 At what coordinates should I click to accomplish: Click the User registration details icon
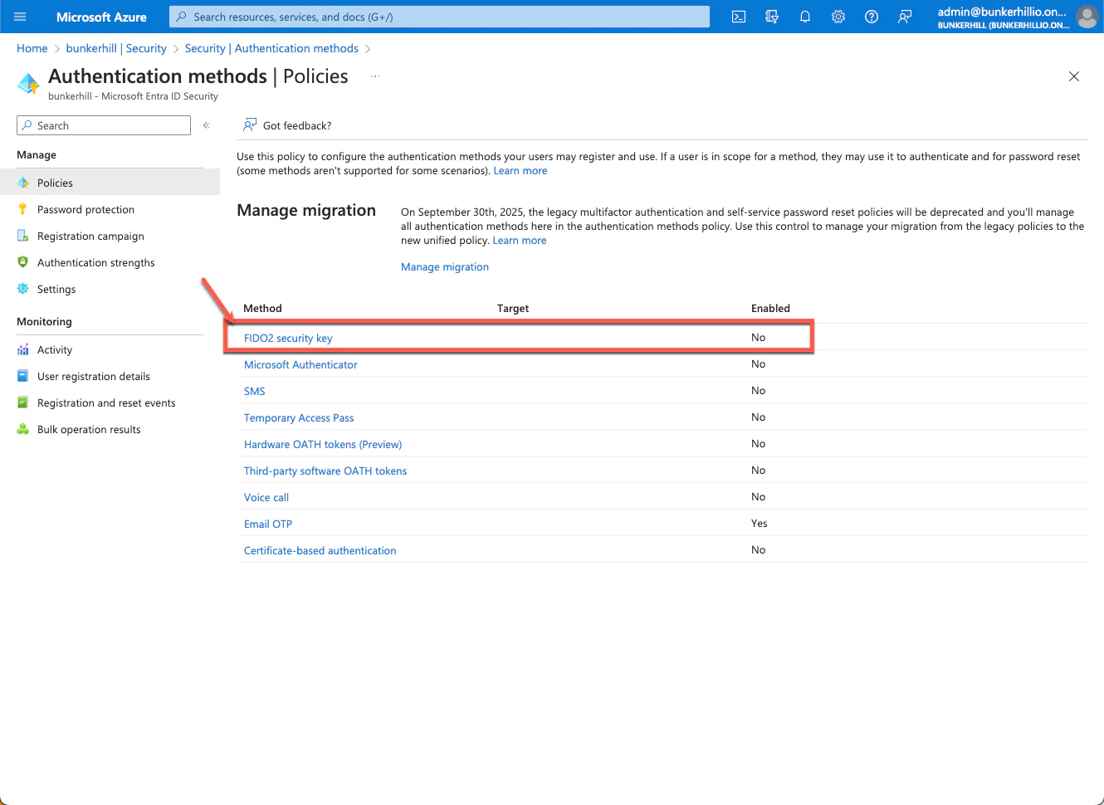coord(23,376)
